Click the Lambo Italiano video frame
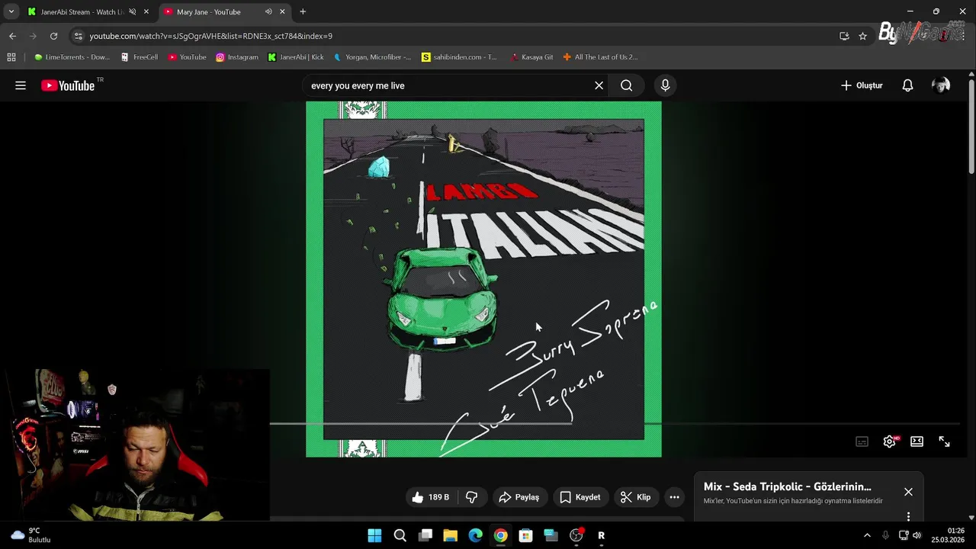This screenshot has width=976, height=549. [x=483, y=279]
